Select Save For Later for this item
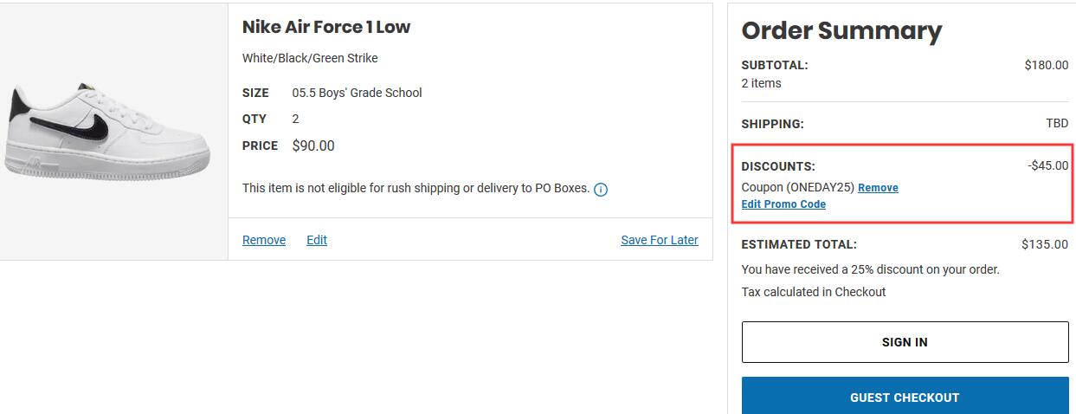The height and width of the screenshot is (414, 1076). (x=660, y=240)
